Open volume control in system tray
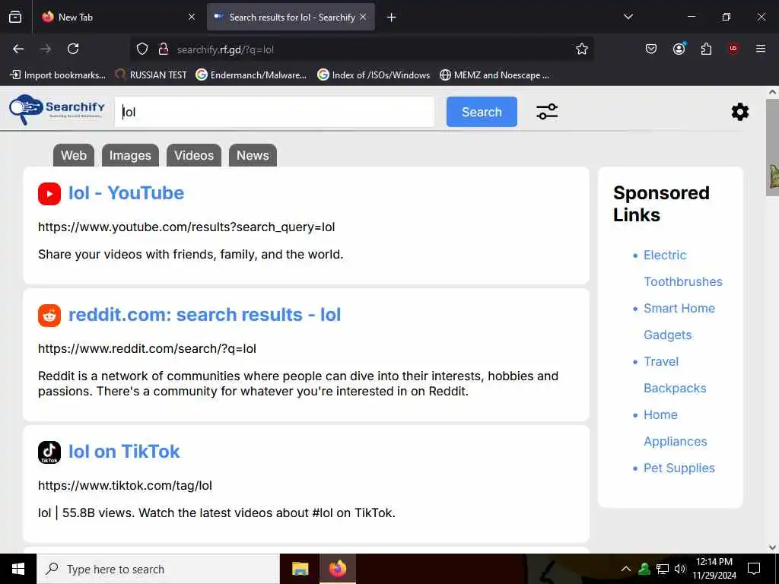Image resolution: width=779 pixels, height=584 pixels. (x=679, y=569)
